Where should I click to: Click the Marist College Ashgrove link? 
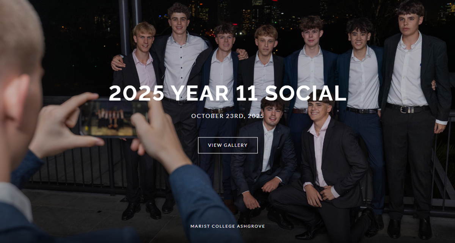(227, 226)
